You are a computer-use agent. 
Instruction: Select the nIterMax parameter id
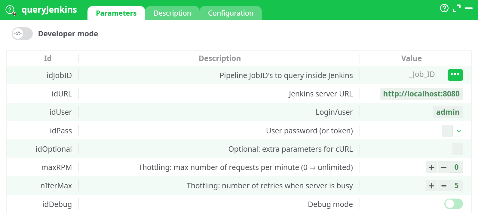56,186
